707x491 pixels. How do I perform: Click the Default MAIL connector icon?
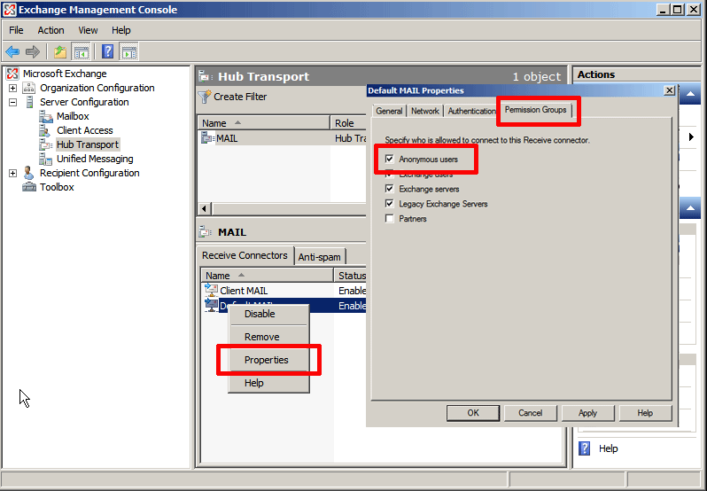click(211, 305)
